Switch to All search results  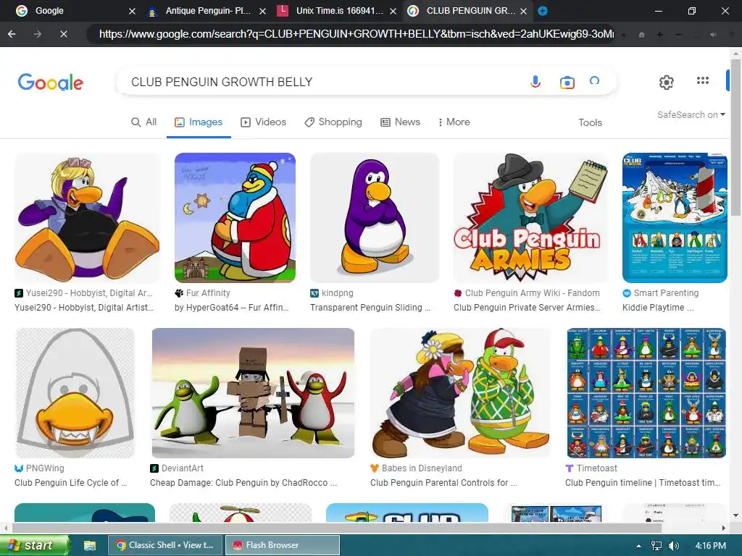point(144,122)
